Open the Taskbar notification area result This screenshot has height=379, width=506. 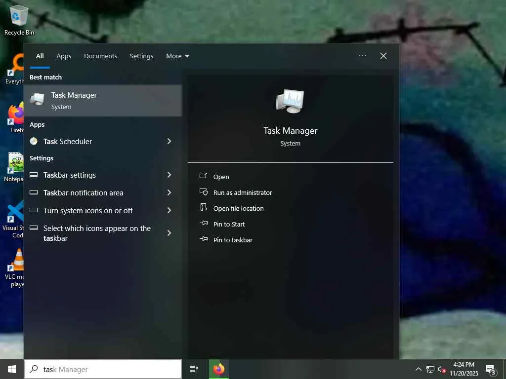(x=103, y=192)
